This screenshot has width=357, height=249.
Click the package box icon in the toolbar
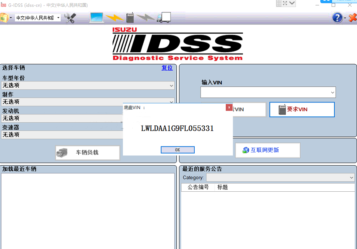tap(4, 18)
